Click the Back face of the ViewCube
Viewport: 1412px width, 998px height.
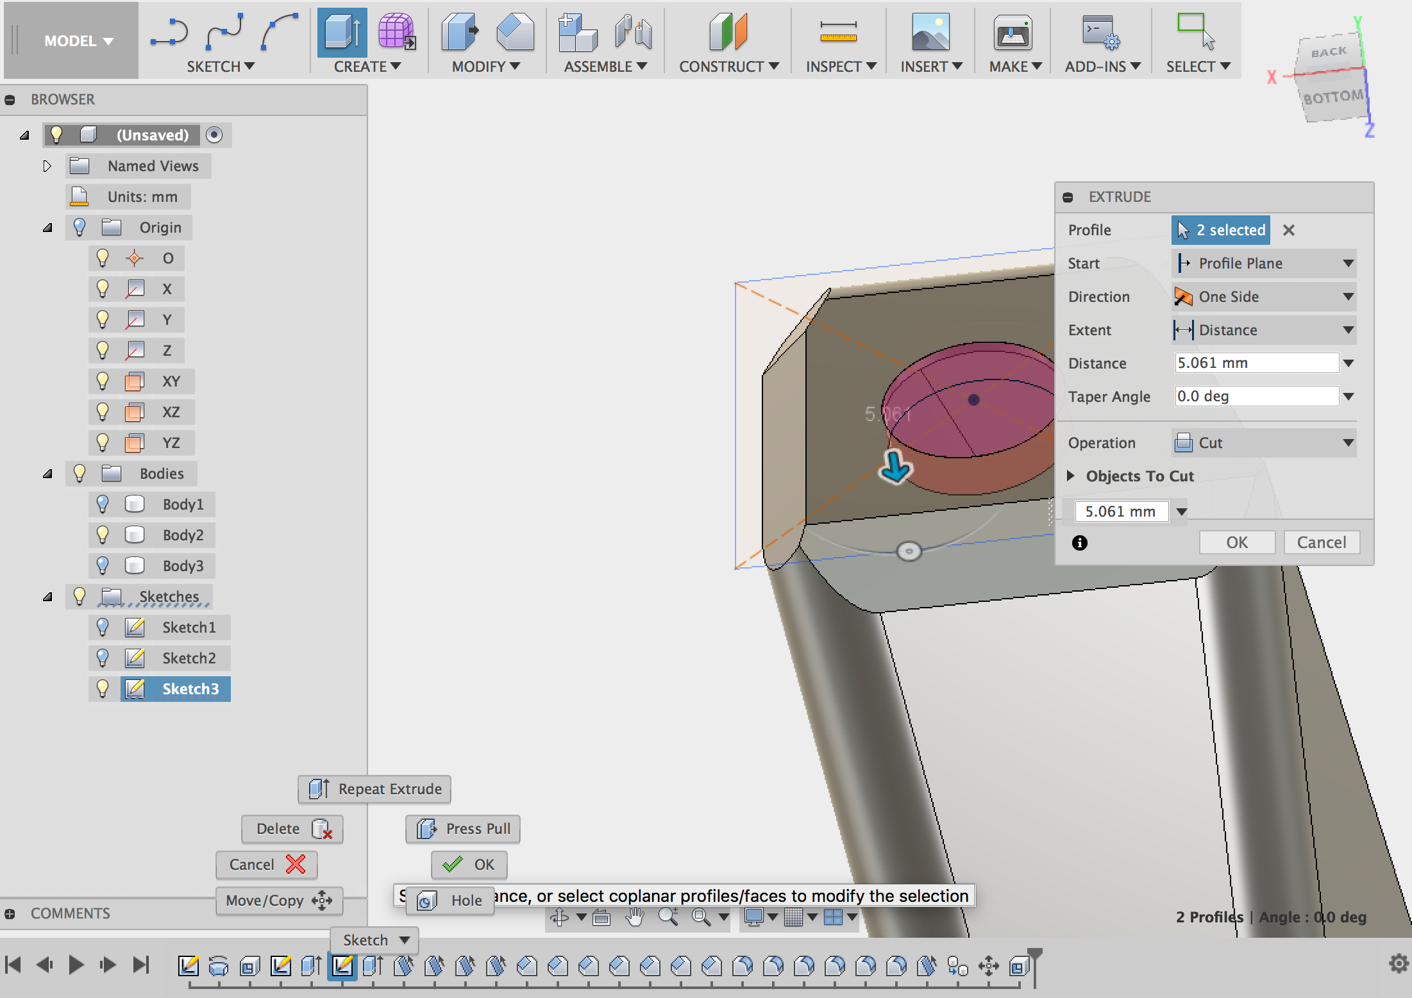pyautogui.click(x=1329, y=53)
